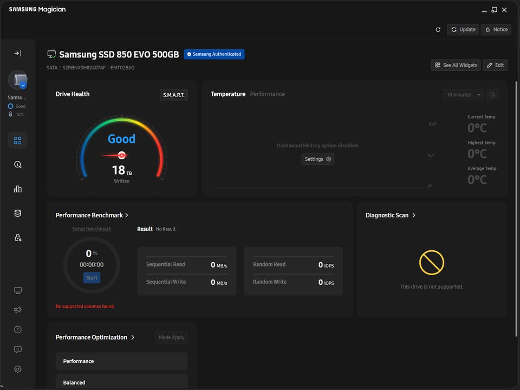This screenshot has height=390, width=520.
Task: Open the Data Security lock sidebar icon
Action: [x=17, y=237]
